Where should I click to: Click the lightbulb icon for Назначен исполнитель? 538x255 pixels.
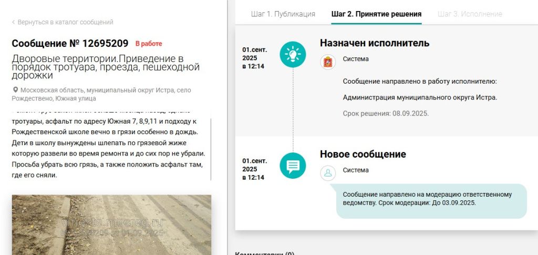pos(293,54)
